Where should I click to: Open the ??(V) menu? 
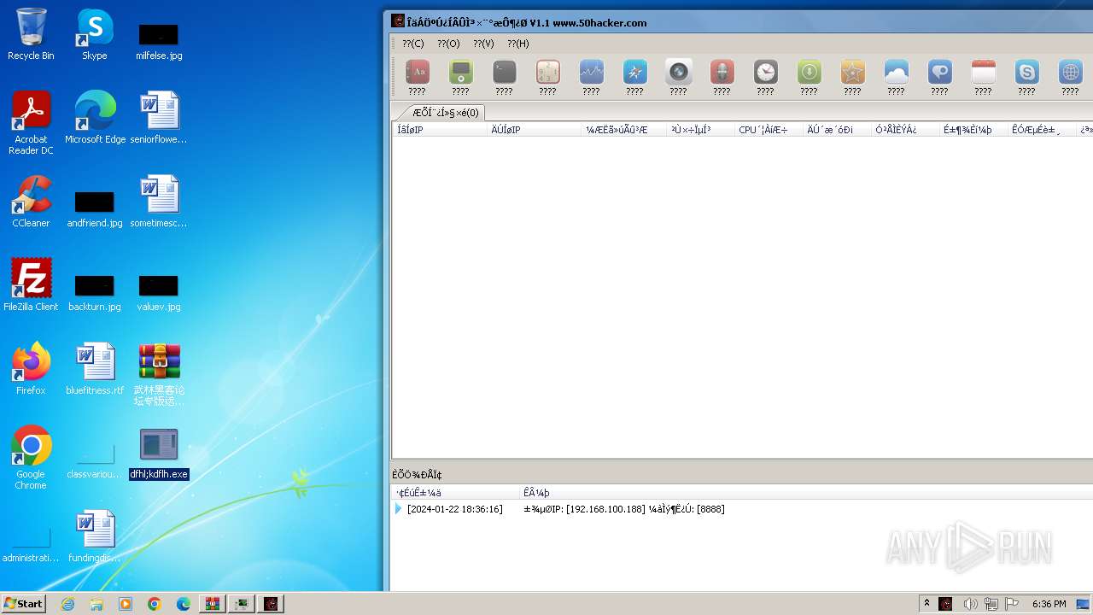483,44
